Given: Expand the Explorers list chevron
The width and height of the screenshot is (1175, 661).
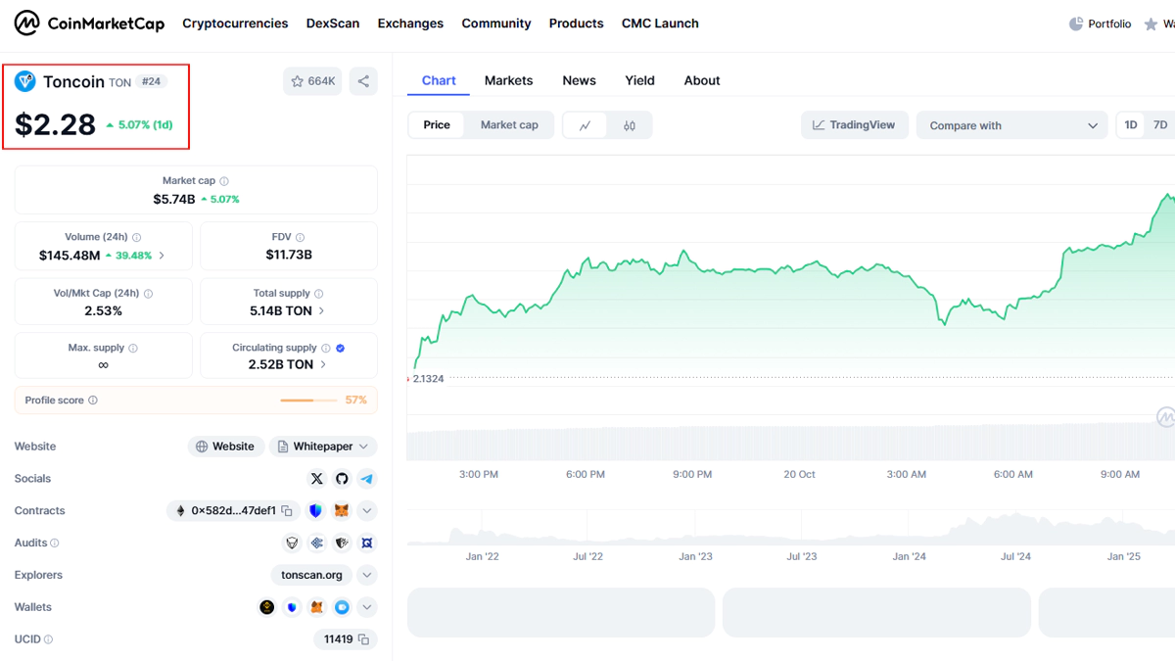Looking at the screenshot, I should click(366, 575).
